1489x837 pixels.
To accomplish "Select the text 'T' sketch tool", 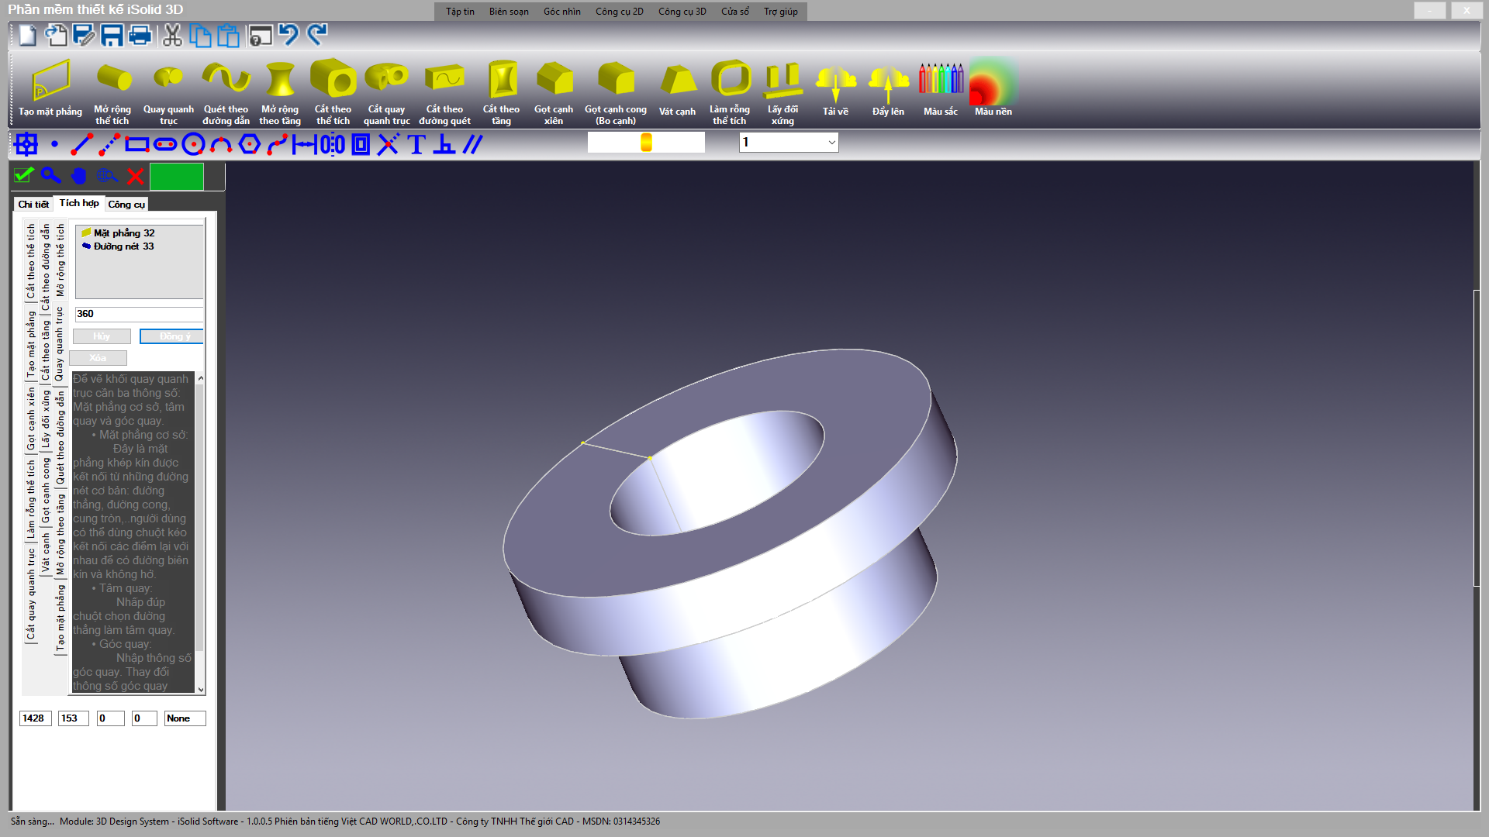I will click(x=416, y=145).
